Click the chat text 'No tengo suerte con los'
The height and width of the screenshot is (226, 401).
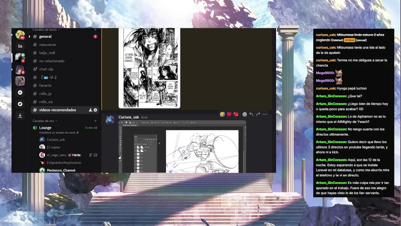click(366, 129)
